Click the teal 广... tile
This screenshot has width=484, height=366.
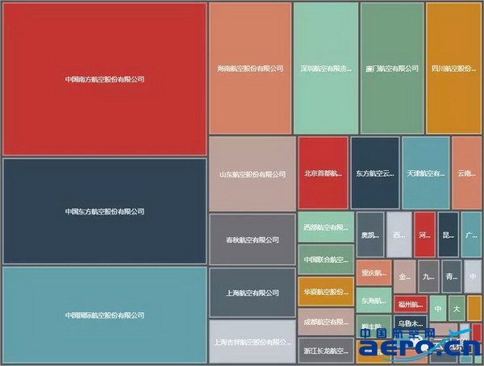(471, 235)
